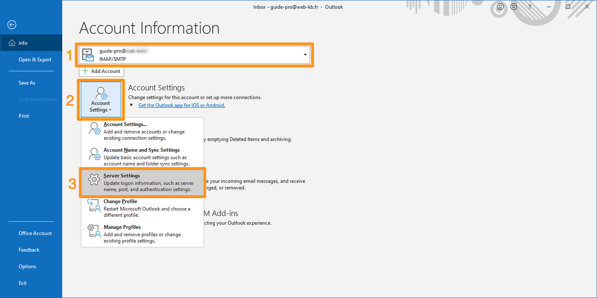This screenshot has width=597, height=298.
Task: Open Get the Outlook app link
Action: (182, 105)
